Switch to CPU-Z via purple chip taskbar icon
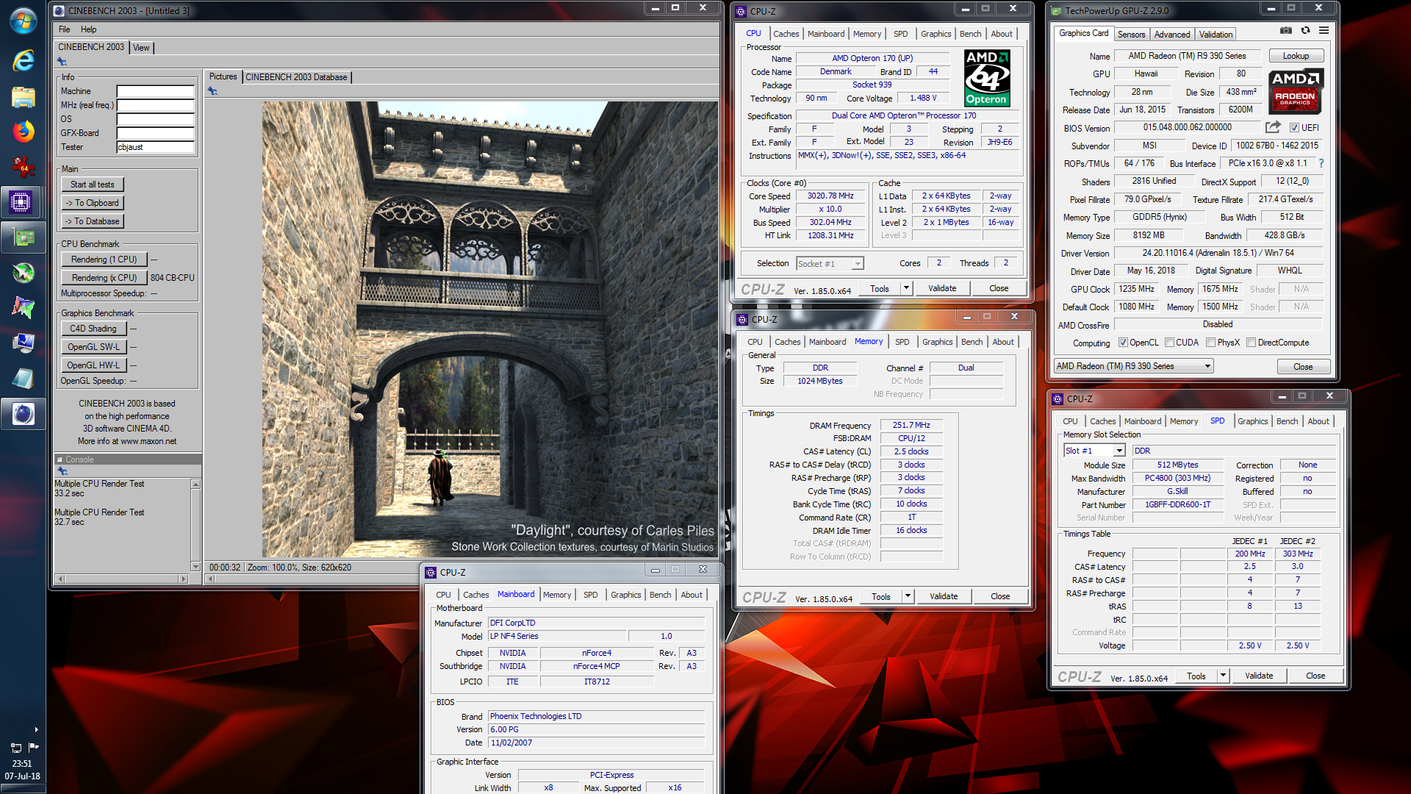 21,201
